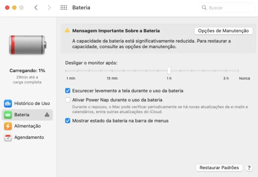Open Histórico de Uso pane
The height and width of the screenshot is (177, 258).
click(27, 103)
